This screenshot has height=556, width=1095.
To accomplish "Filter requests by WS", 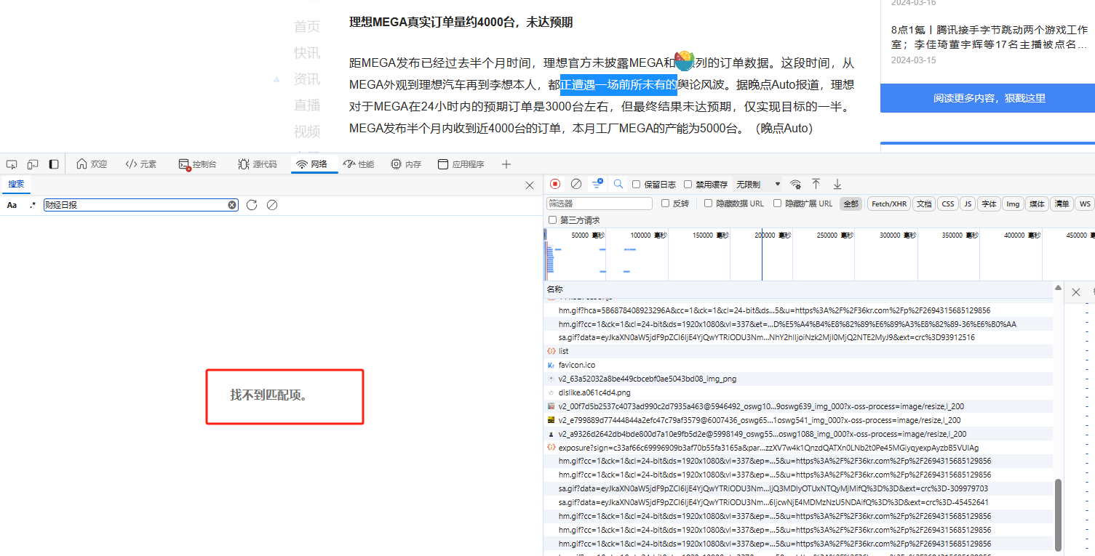I will point(1085,204).
